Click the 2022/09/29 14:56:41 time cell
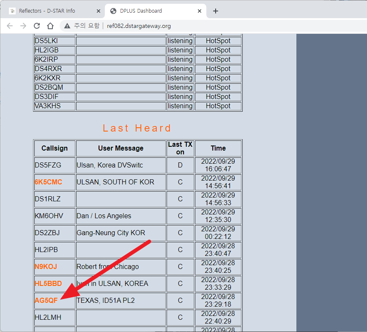Viewport: 367px width, 332px height. tap(218, 182)
